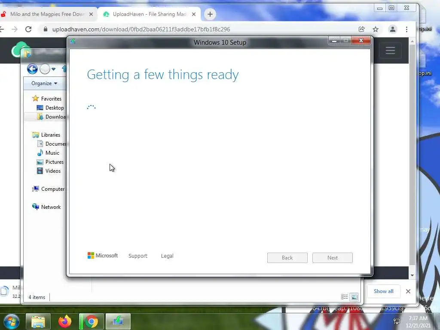The image size is (440, 330).
Task: Select Libraries in Explorer sidebar
Action: point(46,134)
